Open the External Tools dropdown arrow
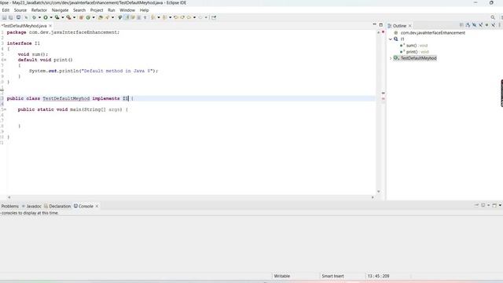This screenshot has height=283, width=503. tap(74, 17)
